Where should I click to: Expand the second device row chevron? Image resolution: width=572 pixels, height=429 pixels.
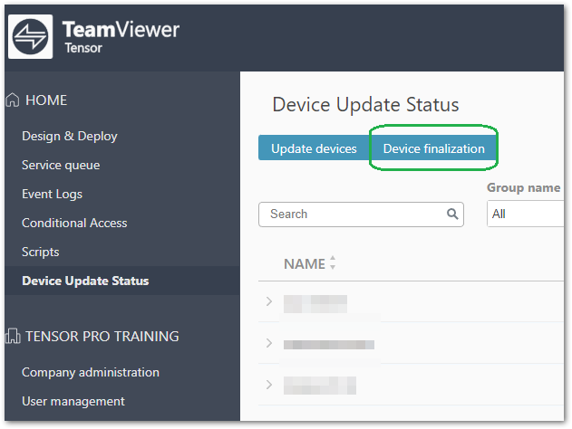click(269, 343)
